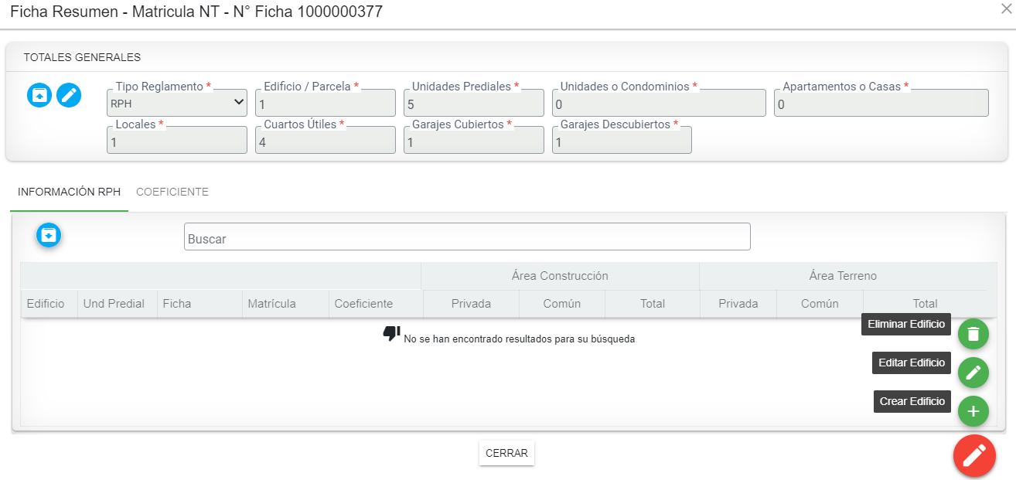
Task: Click the Apartamentos o Casas field
Action: coord(881,104)
